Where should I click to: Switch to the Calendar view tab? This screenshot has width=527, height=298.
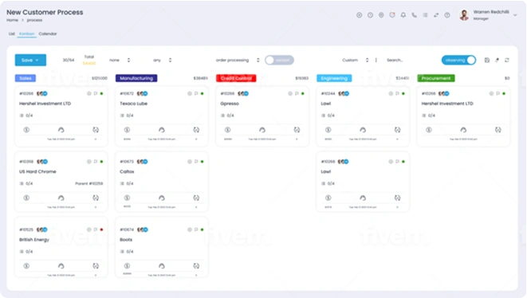48,33
